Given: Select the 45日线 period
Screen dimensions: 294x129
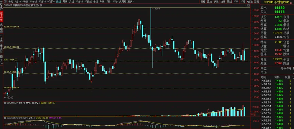Looking at the screenshot, I should (x=88, y=1).
